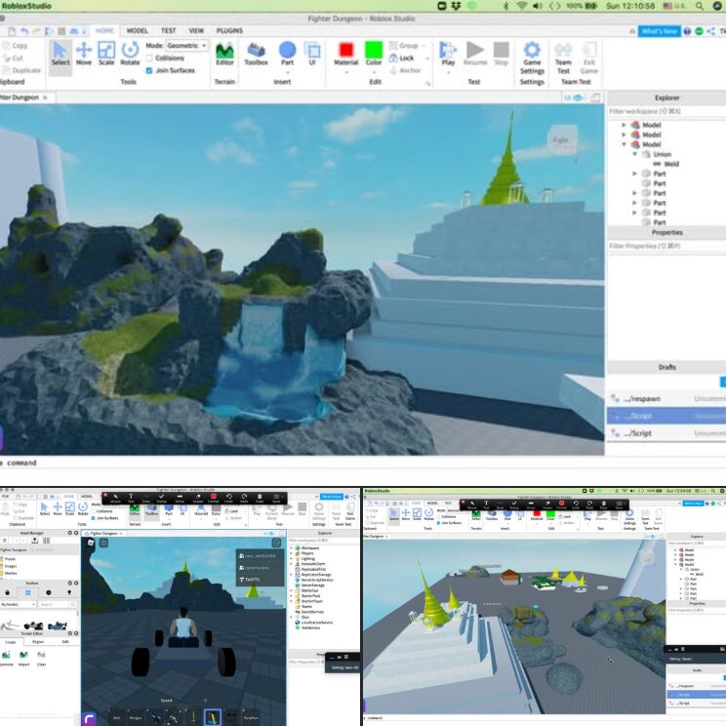Open Game Settings via the gear icon
Image resolution: width=726 pixels, height=726 pixels.
pos(532,55)
